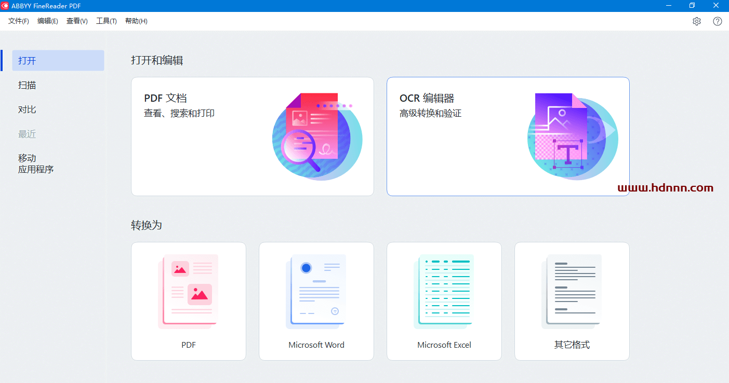Open the settings gear icon
This screenshot has height=383, width=729.
point(696,21)
